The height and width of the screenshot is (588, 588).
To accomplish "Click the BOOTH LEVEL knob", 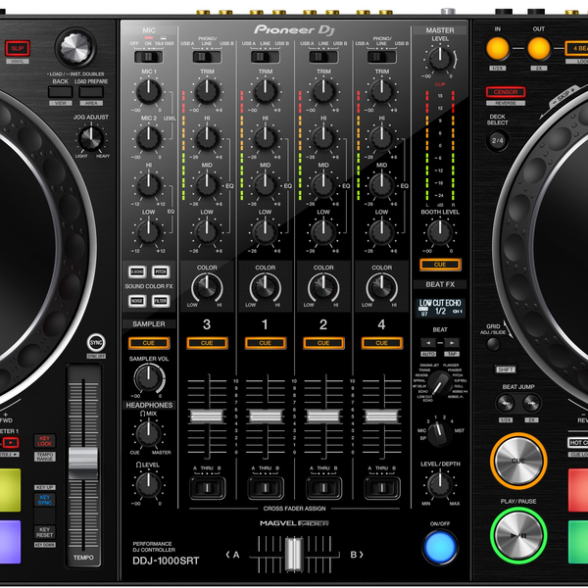I will [x=440, y=232].
